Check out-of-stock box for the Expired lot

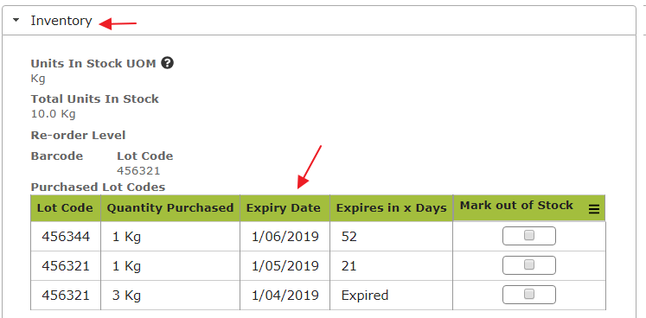(x=529, y=294)
